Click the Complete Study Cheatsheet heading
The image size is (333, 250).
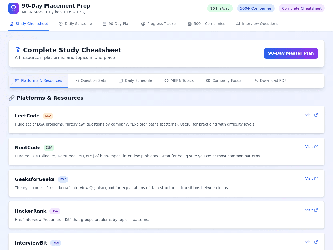click(x=72, y=50)
